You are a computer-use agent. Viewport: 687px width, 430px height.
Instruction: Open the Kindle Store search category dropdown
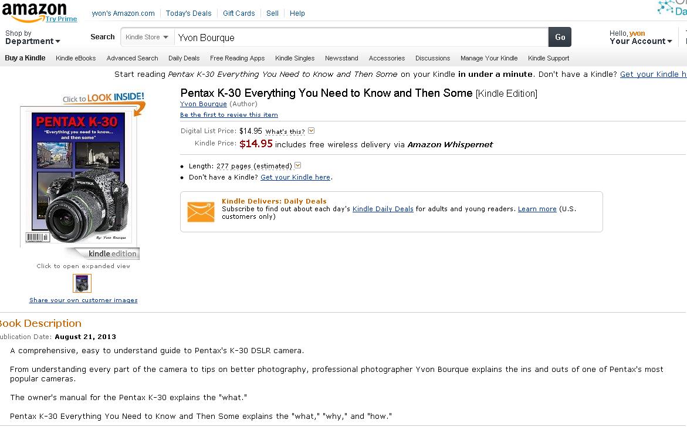pos(147,37)
